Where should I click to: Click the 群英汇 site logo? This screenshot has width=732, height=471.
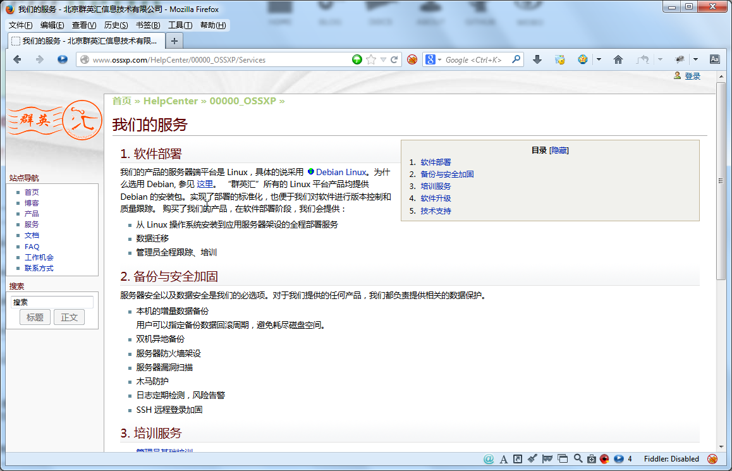[55, 120]
